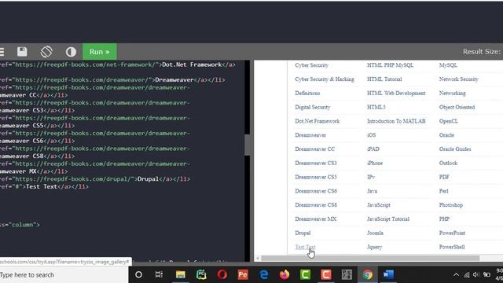
Task: Click the iPhone link
Action: coord(375,163)
